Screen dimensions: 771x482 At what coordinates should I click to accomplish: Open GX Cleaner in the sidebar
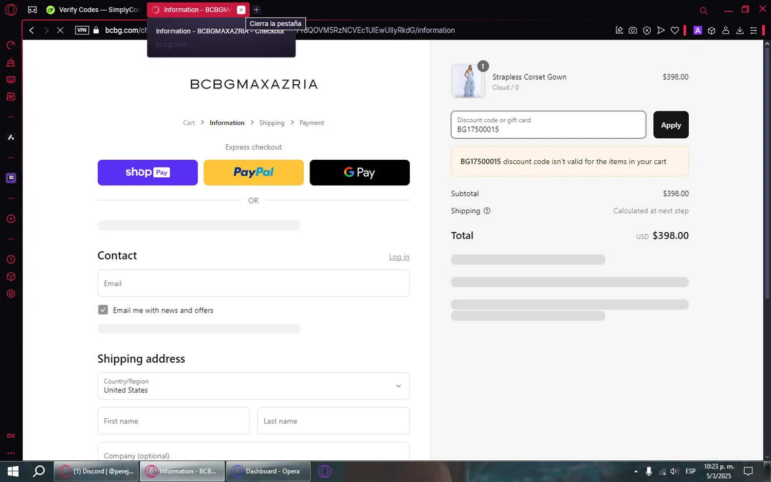[11, 63]
